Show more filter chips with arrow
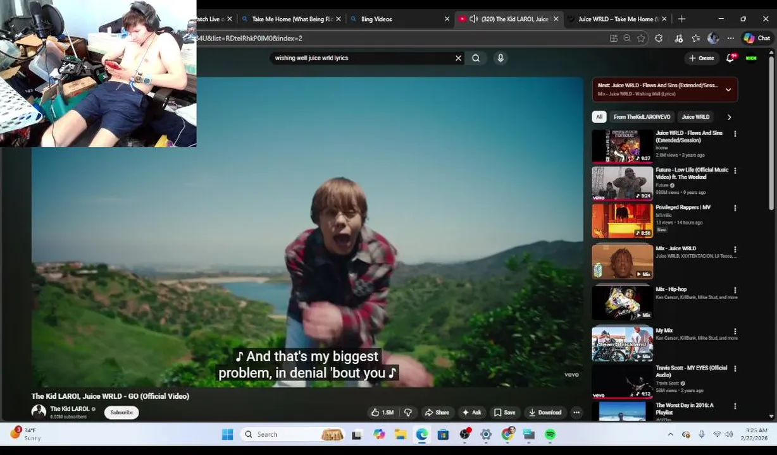 [729, 117]
